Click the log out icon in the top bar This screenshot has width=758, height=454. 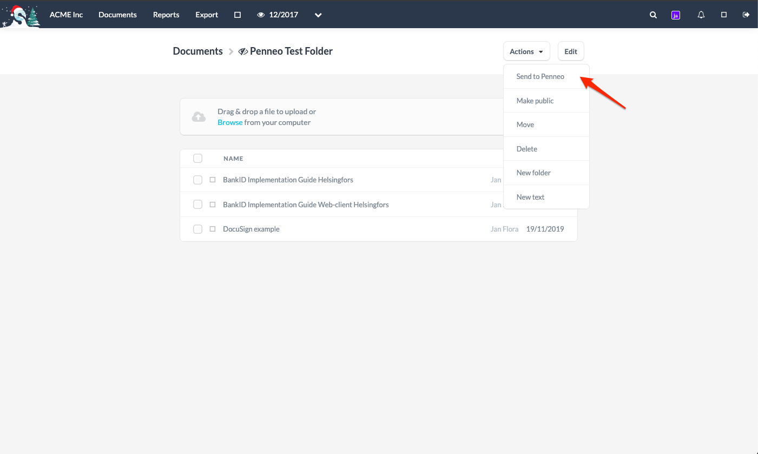click(746, 15)
